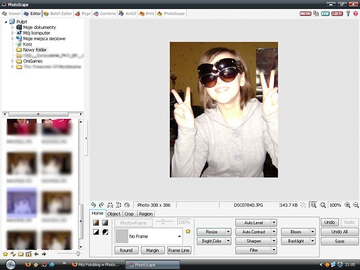The height and width of the screenshot is (270, 360).
Task: Open the Print tab
Action: (147, 14)
